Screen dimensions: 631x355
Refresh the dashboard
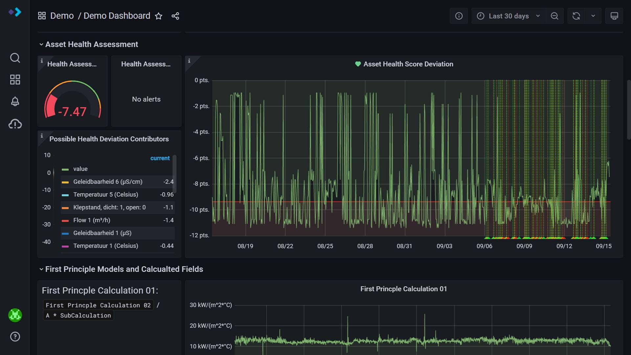click(x=576, y=16)
